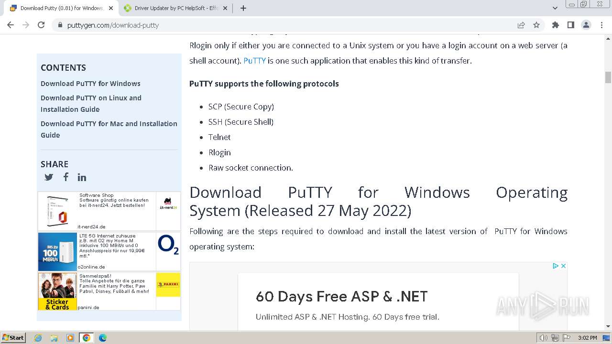The height and width of the screenshot is (344, 612).
Task: Click the AdChoices triangle icon on the hosting ad
Action: [556, 266]
